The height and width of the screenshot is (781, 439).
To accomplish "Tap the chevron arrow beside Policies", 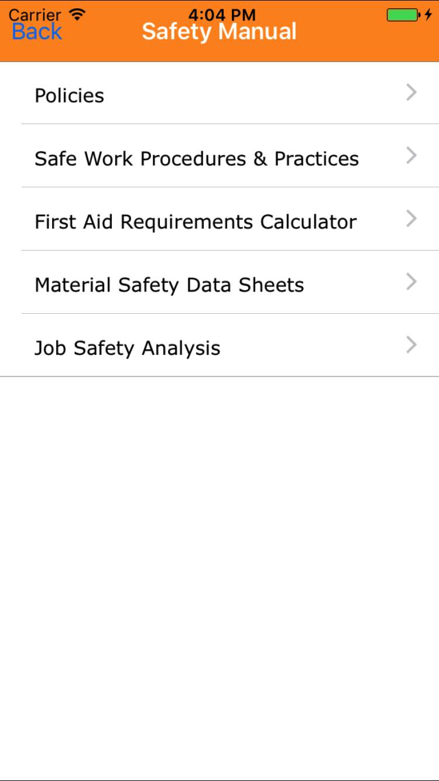I will [x=411, y=93].
